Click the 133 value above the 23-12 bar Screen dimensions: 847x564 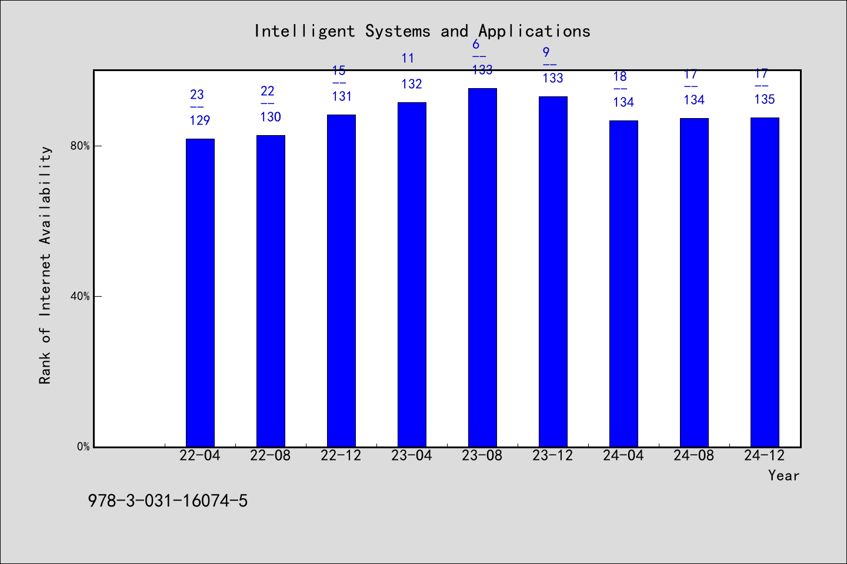point(553,78)
